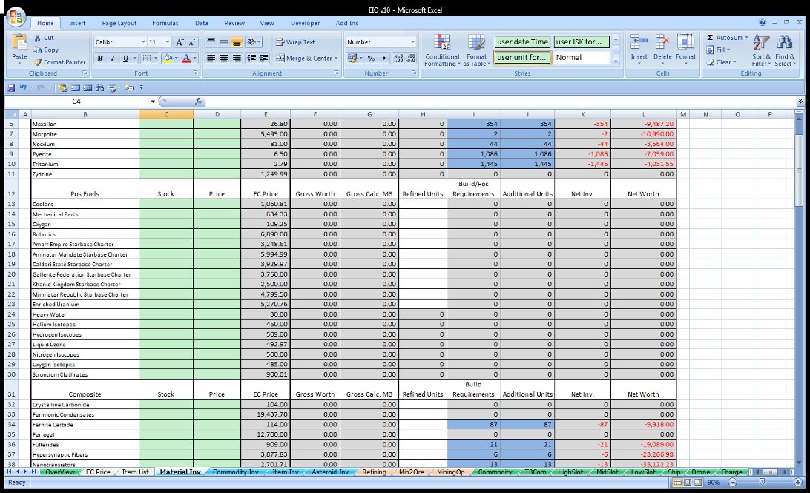Screen dimensions: 810x493
Task: Open the EC Price sheet tab
Action: [x=98, y=472]
